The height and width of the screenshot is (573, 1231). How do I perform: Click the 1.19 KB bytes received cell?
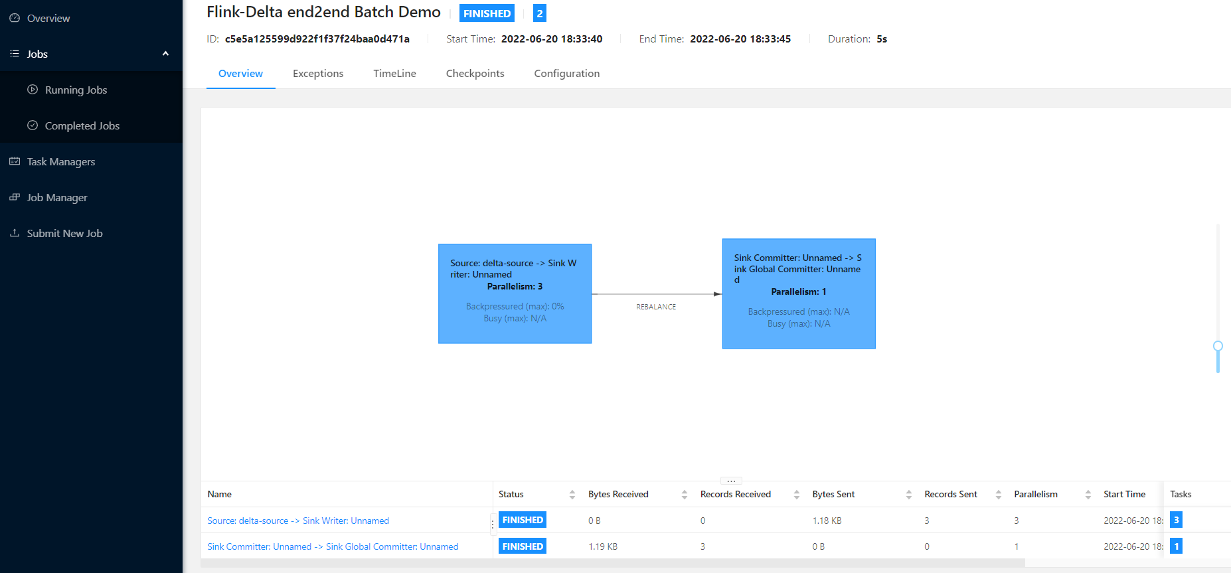click(603, 546)
